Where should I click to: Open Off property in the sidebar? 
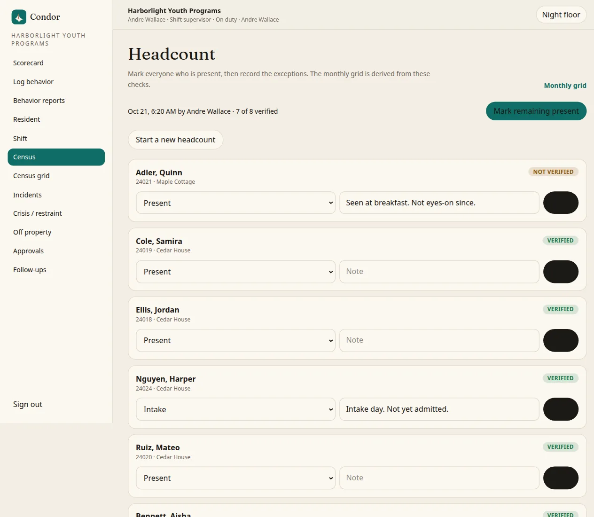click(56, 232)
